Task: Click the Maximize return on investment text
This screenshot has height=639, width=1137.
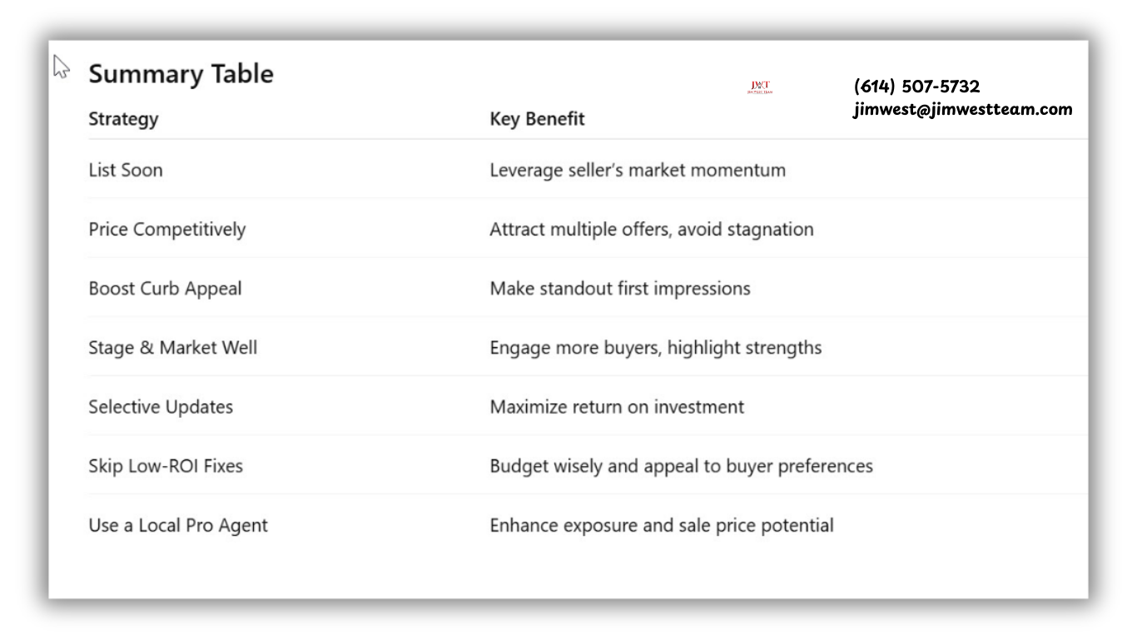Action: point(617,407)
